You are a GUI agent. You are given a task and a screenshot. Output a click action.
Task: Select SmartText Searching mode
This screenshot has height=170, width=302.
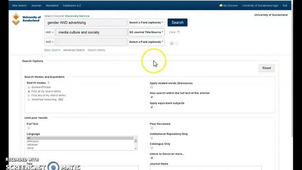29,100
